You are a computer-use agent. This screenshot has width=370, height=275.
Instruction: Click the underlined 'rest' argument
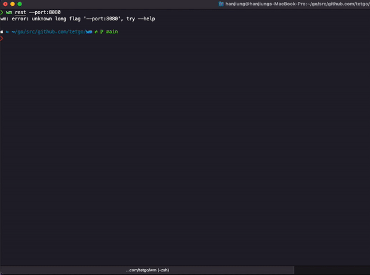tap(20, 12)
